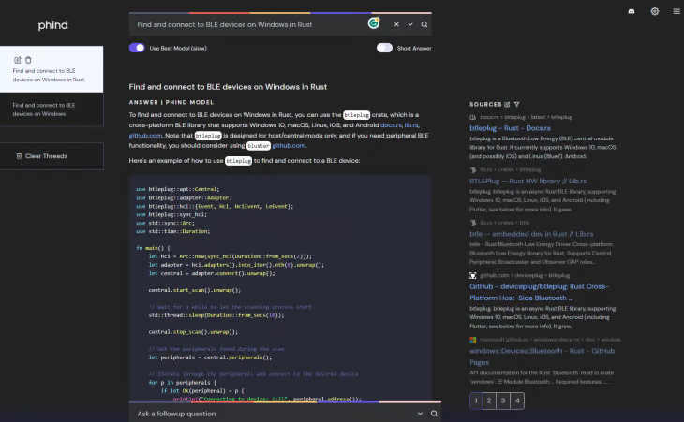684x422 pixels.
Task: Click breadcrumb "docs.rs > btleplug > latest > btleplug"
Action: tap(526, 117)
